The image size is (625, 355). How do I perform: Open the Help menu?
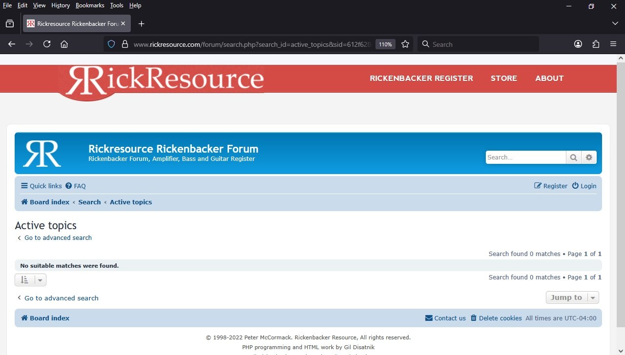click(135, 5)
